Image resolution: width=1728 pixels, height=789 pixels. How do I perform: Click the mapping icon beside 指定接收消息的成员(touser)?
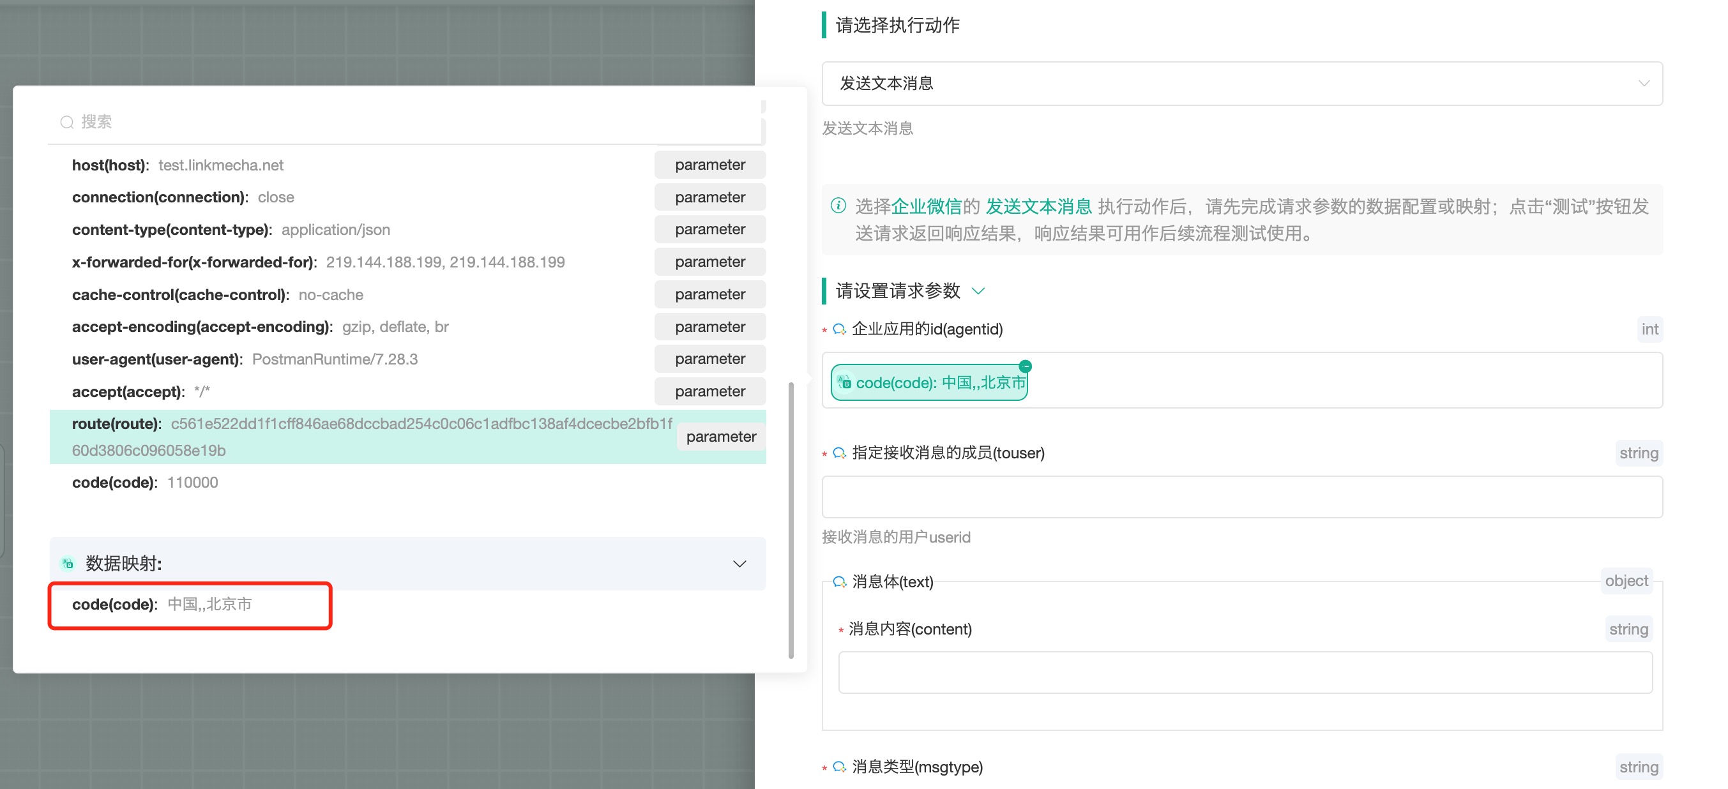pyautogui.click(x=839, y=453)
